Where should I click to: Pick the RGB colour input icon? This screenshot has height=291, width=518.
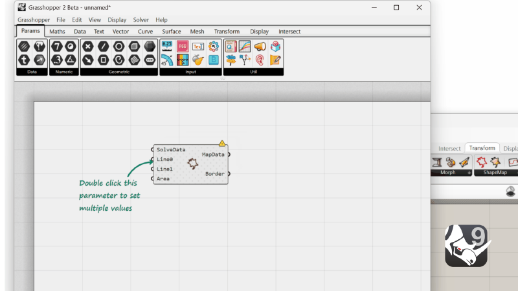pyautogui.click(x=183, y=46)
